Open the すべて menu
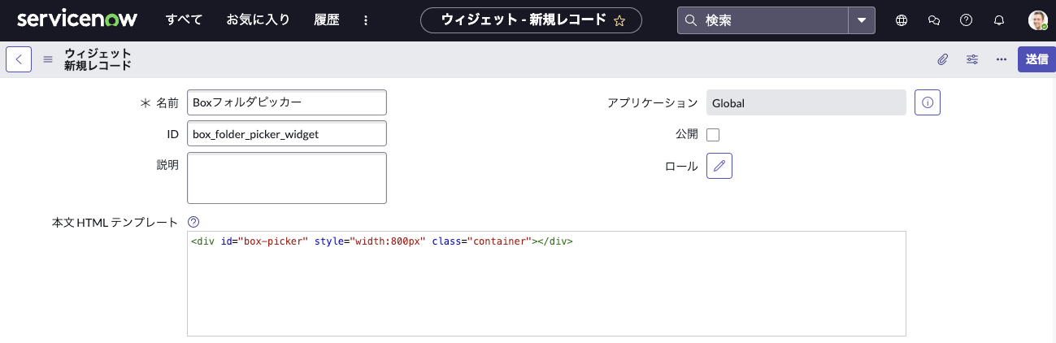 click(184, 20)
